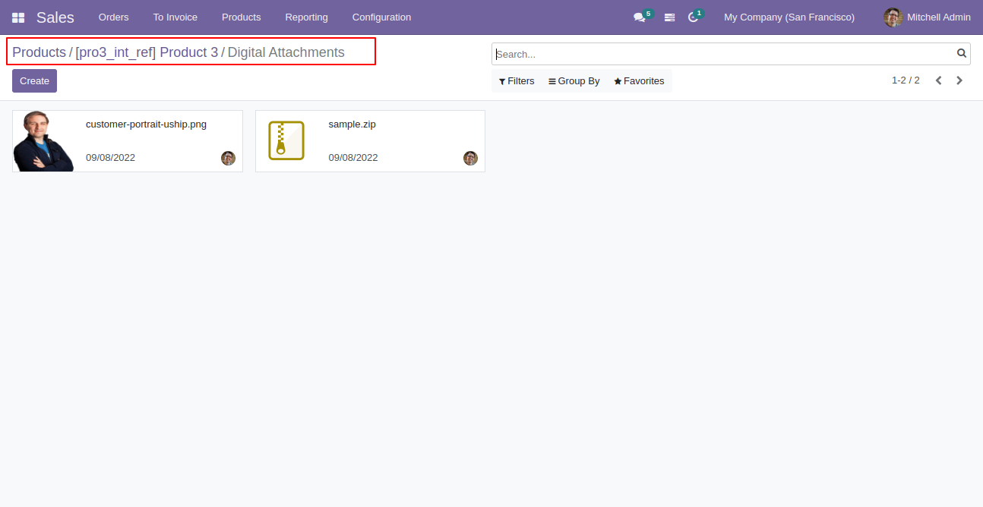Screen dimensions: 983x507
Task: Open the Group By dropdown
Action: [x=574, y=81]
